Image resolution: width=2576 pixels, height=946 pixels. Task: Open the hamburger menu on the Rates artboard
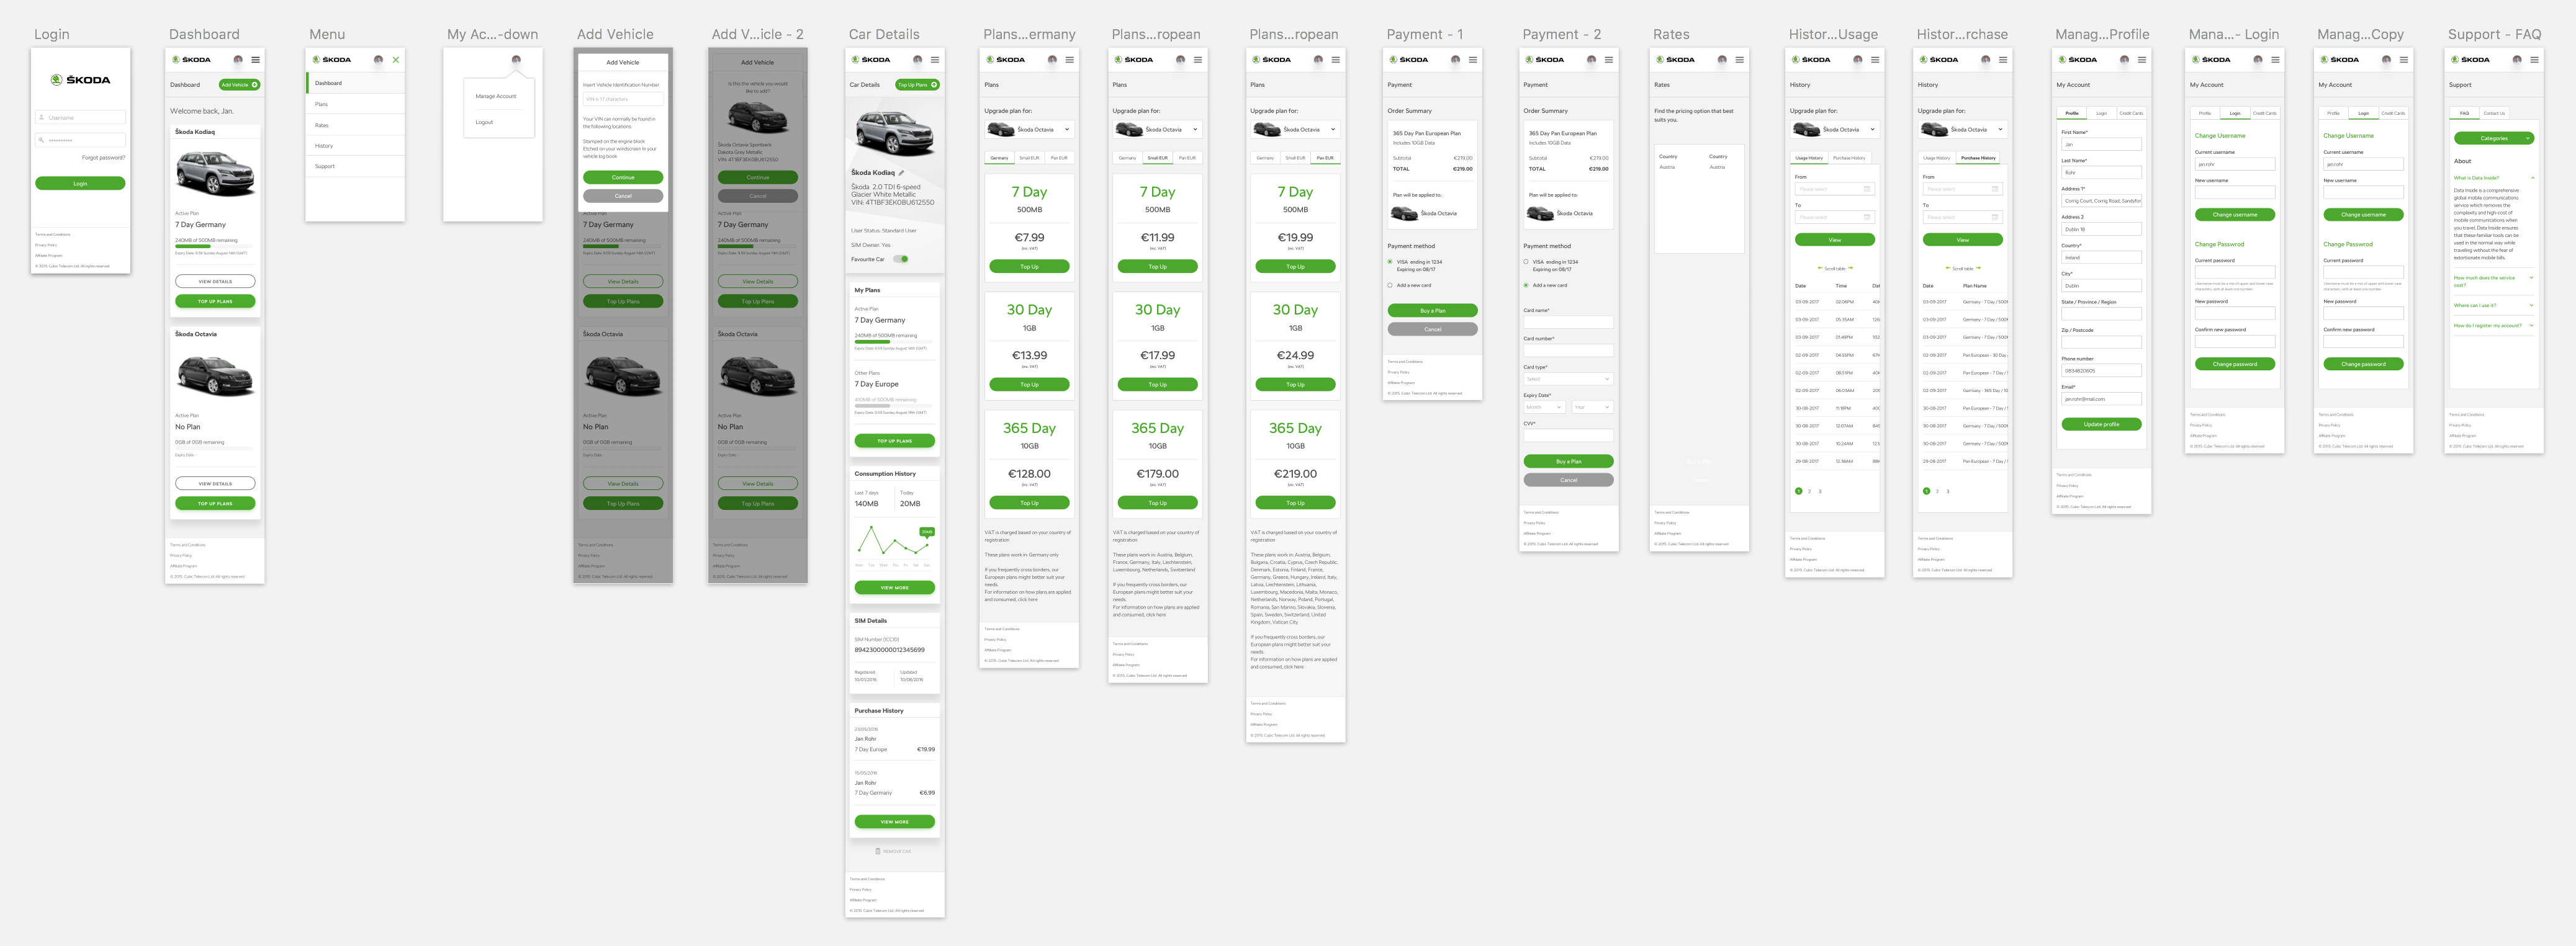[1739, 60]
